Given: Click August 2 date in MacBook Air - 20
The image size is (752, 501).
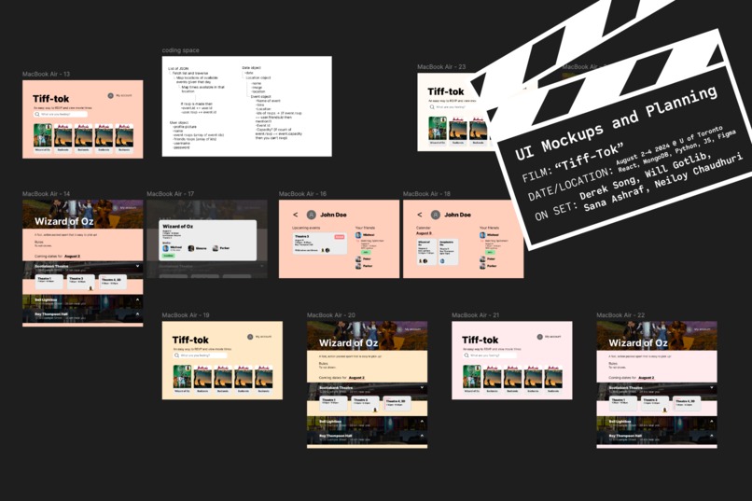Looking at the screenshot, I should click(356, 378).
